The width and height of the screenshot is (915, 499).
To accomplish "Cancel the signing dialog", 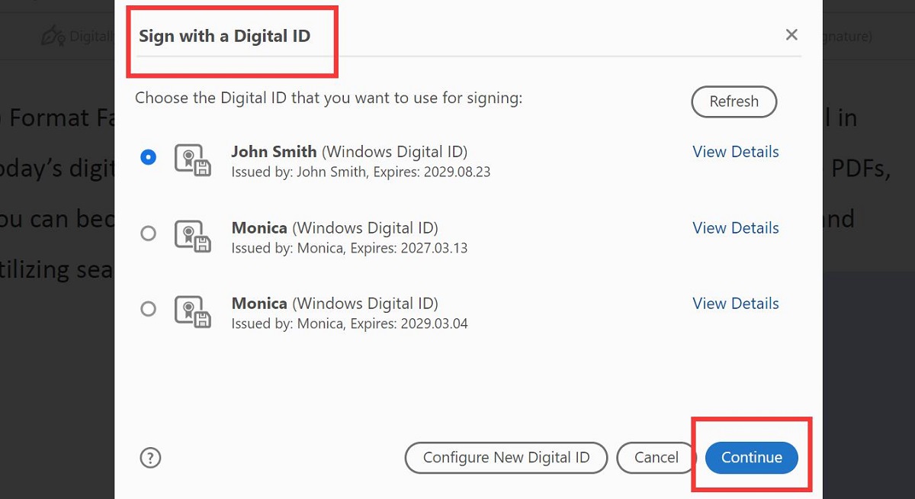I will [656, 458].
